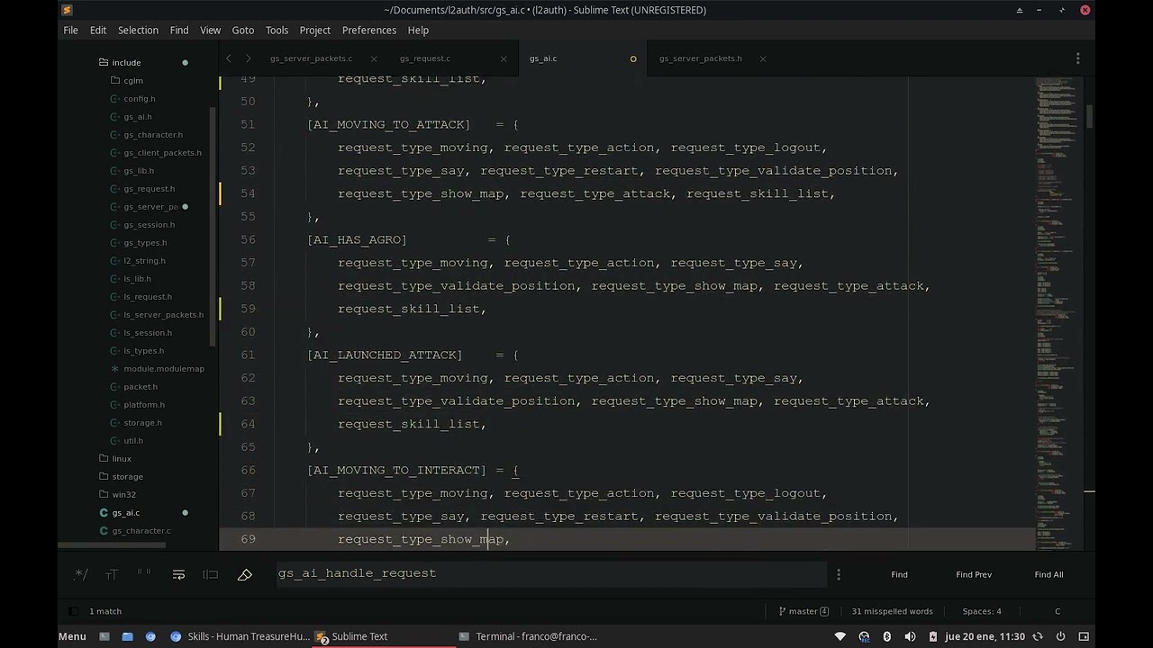1153x648 pixels.
Task: Open the volume tray icon
Action: click(x=910, y=636)
